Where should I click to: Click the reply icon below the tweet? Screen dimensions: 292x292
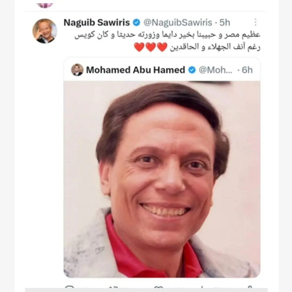(70, 287)
